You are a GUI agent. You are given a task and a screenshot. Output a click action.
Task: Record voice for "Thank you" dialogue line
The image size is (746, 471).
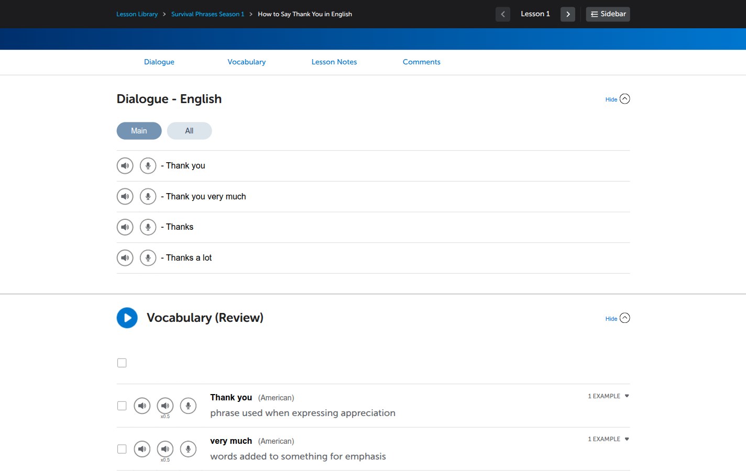pyautogui.click(x=148, y=166)
